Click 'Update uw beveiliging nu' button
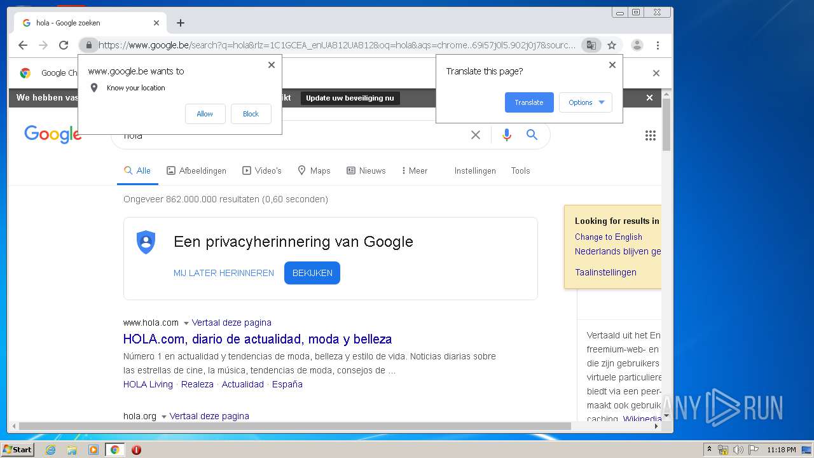 [350, 98]
